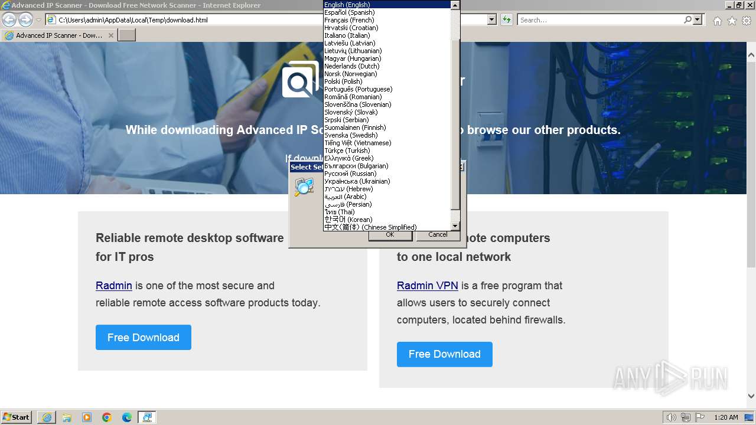Open the address bar dropdown arrow
This screenshot has height=425, width=756.
[491, 19]
